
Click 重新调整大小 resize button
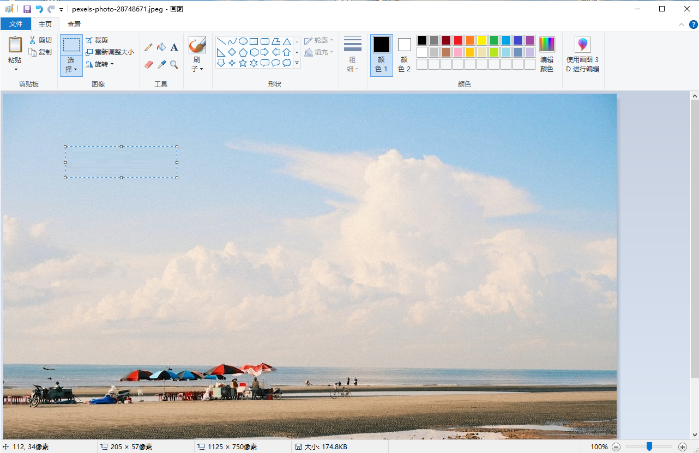(110, 52)
